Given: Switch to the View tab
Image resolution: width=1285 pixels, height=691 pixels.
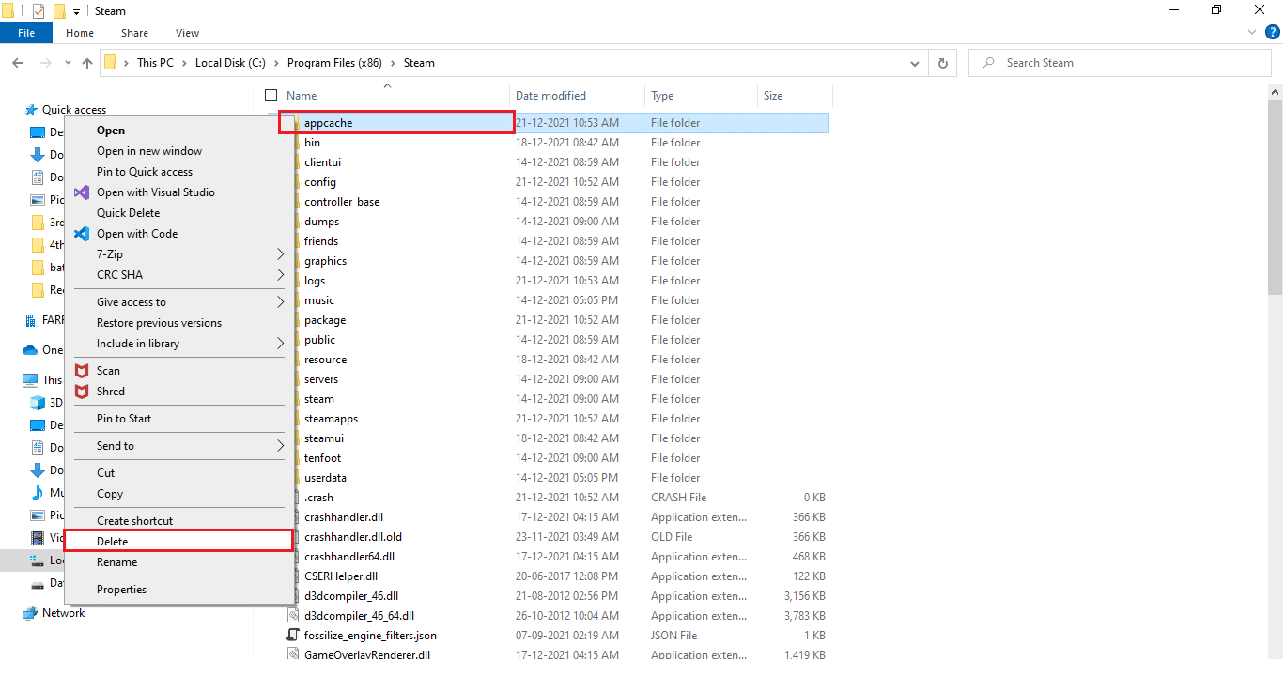Looking at the screenshot, I should [x=186, y=32].
